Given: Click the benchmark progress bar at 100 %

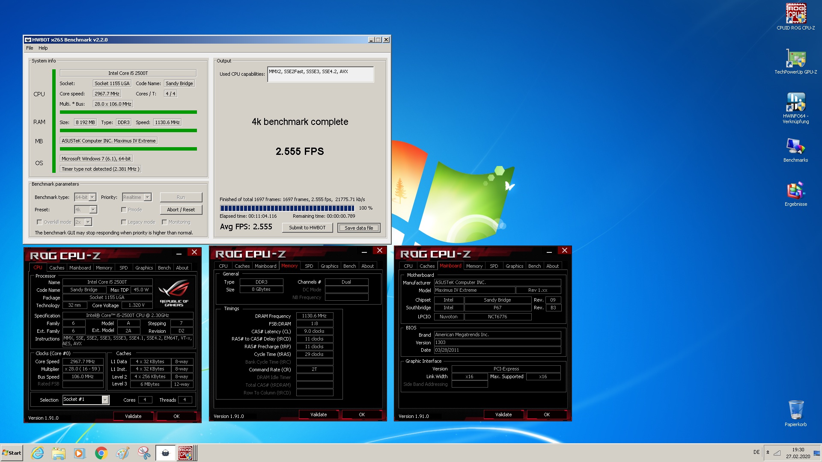Looking at the screenshot, I should (x=287, y=208).
